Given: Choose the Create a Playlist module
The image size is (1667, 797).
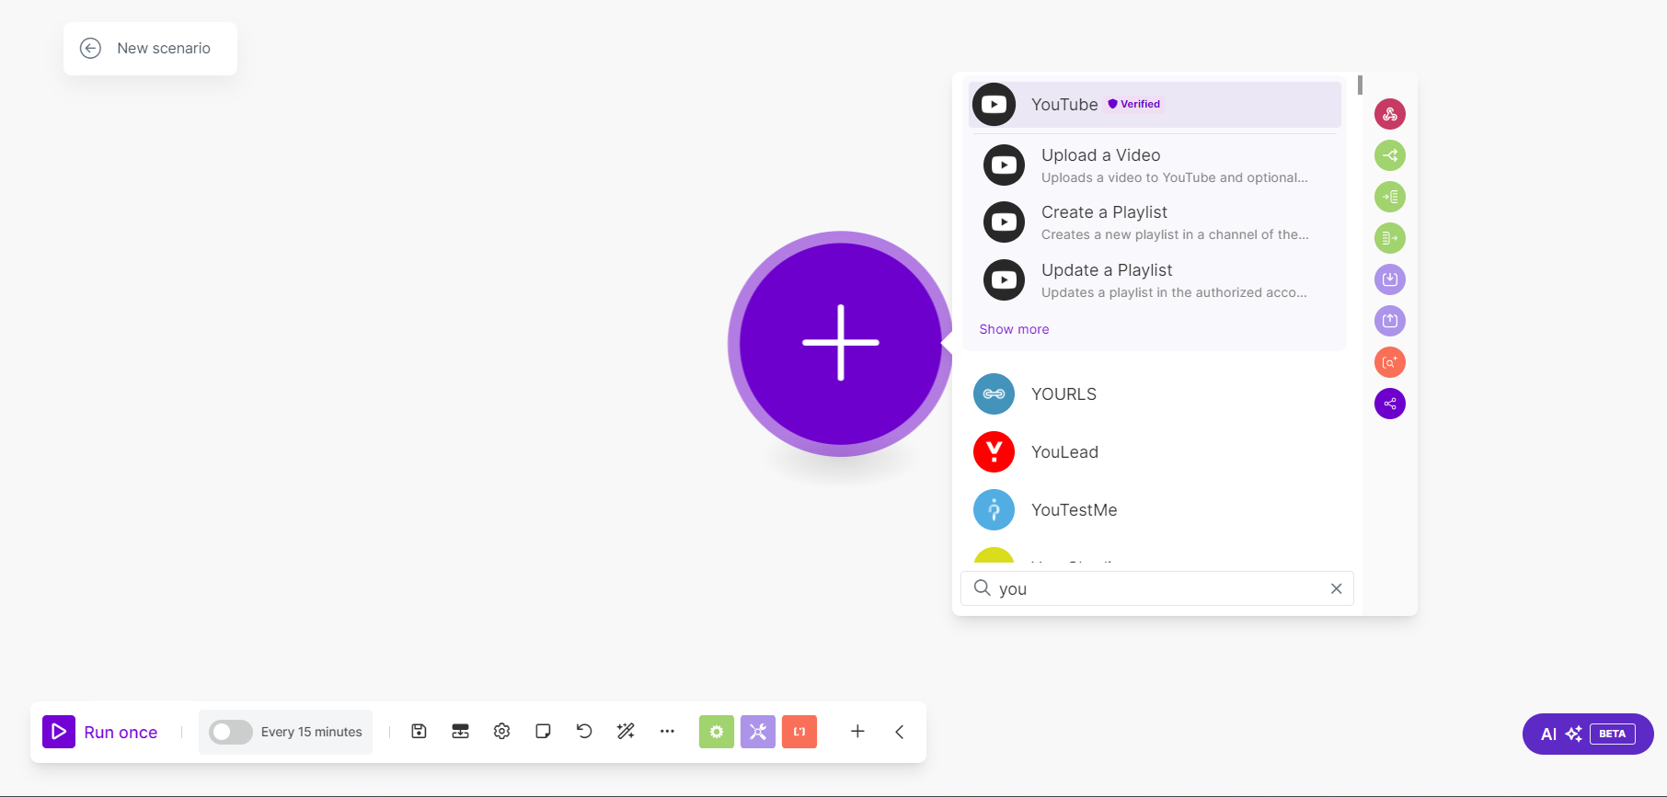Looking at the screenshot, I should pyautogui.click(x=1155, y=222).
